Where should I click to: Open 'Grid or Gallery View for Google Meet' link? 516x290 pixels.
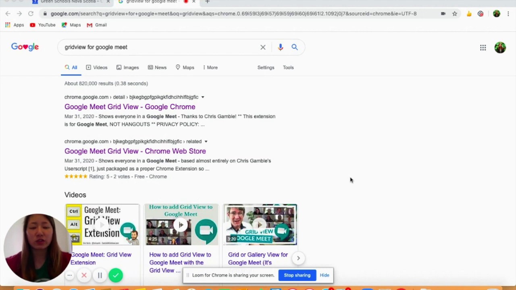258,259
